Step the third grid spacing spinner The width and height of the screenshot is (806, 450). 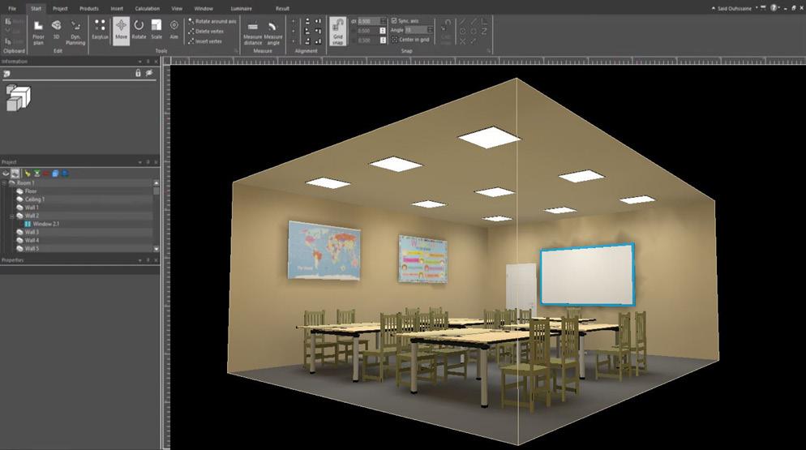pyautogui.click(x=383, y=40)
